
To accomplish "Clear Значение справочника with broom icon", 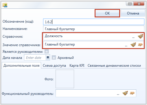I will [133, 45].
